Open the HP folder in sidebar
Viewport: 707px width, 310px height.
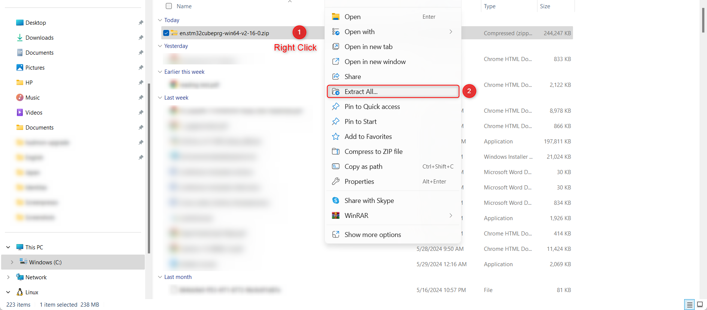tap(29, 83)
